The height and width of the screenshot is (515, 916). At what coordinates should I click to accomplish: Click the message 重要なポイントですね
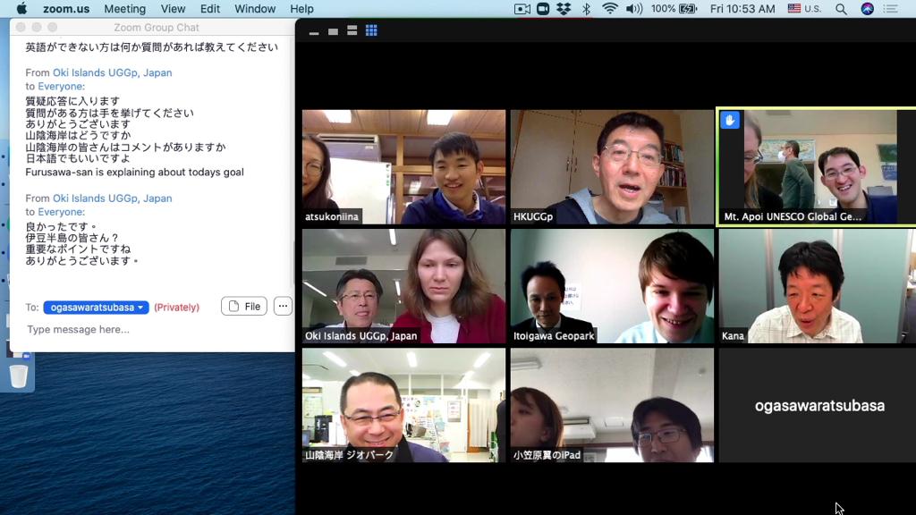[78, 249]
